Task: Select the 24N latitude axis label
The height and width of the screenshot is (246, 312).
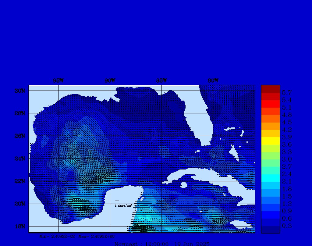Action: (19, 159)
